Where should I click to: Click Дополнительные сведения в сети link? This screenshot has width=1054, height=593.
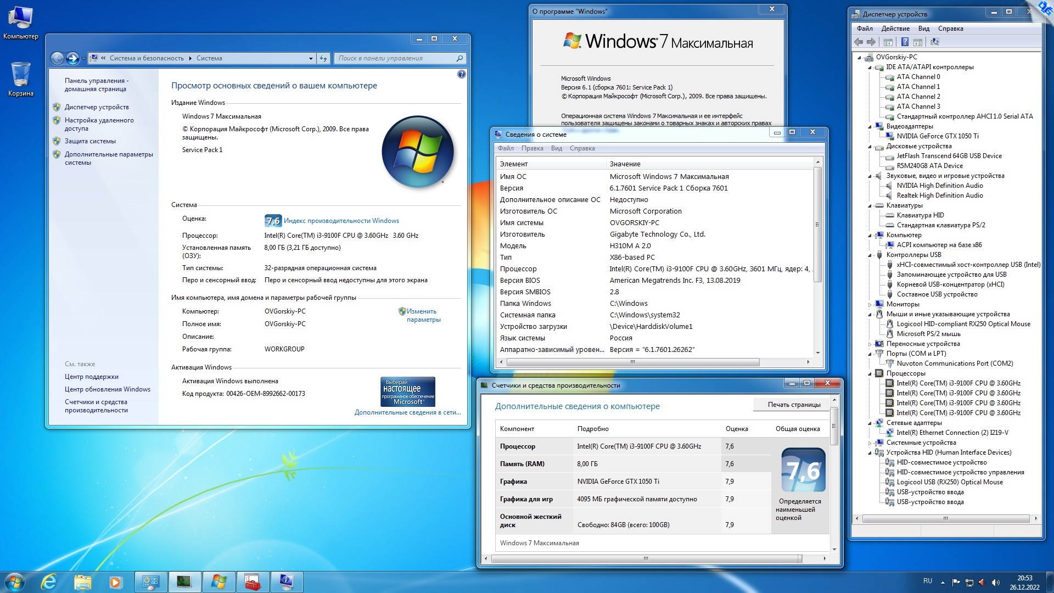pyautogui.click(x=408, y=412)
